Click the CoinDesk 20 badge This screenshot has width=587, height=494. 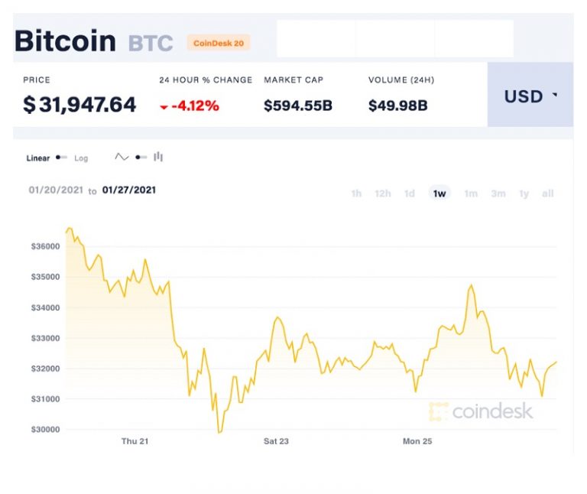click(x=219, y=43)
